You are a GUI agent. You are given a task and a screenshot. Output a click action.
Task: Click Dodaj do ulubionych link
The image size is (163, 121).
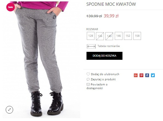(105, 74)
